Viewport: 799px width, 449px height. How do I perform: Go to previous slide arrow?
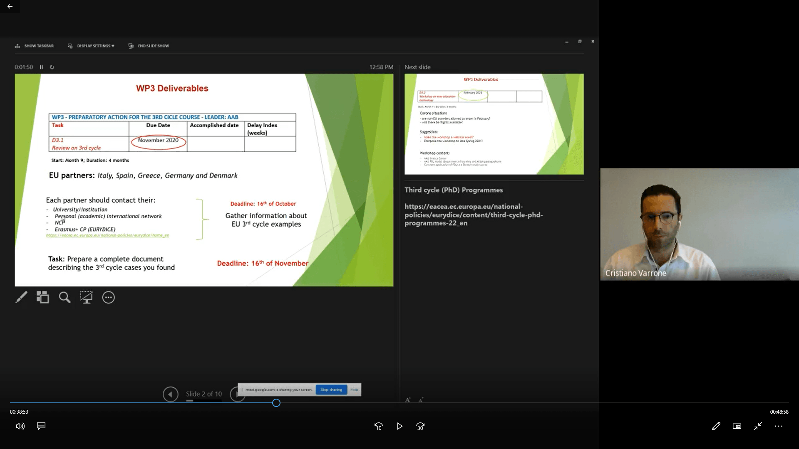[170, 394]
